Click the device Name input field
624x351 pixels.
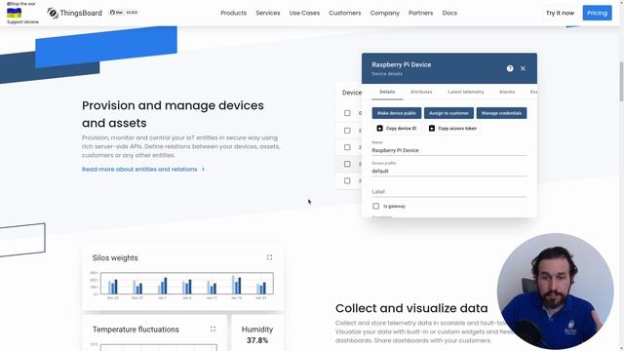pyautogui.click(x=448, y=150)
